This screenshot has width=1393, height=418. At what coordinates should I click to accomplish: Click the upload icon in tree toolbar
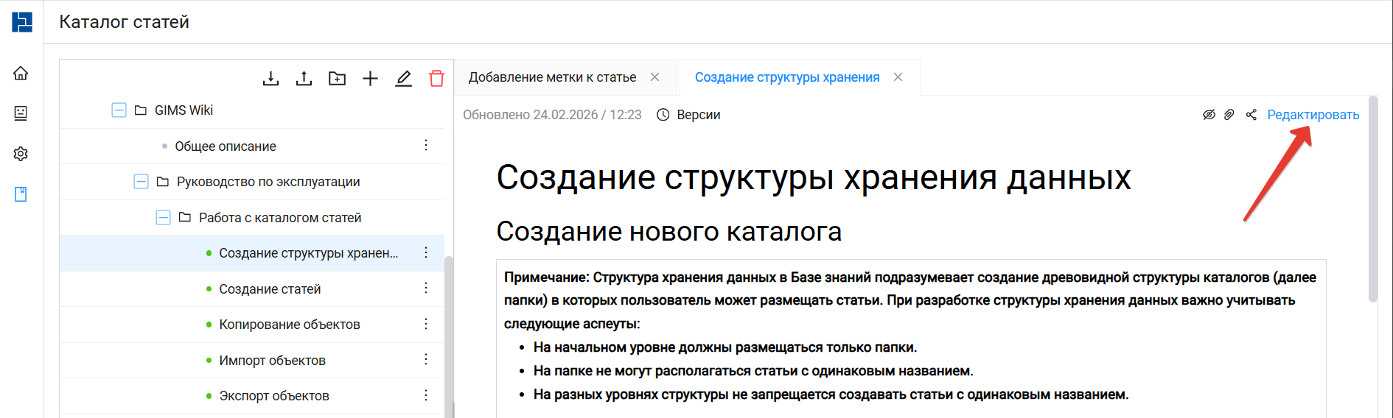(x=304, y=78)
